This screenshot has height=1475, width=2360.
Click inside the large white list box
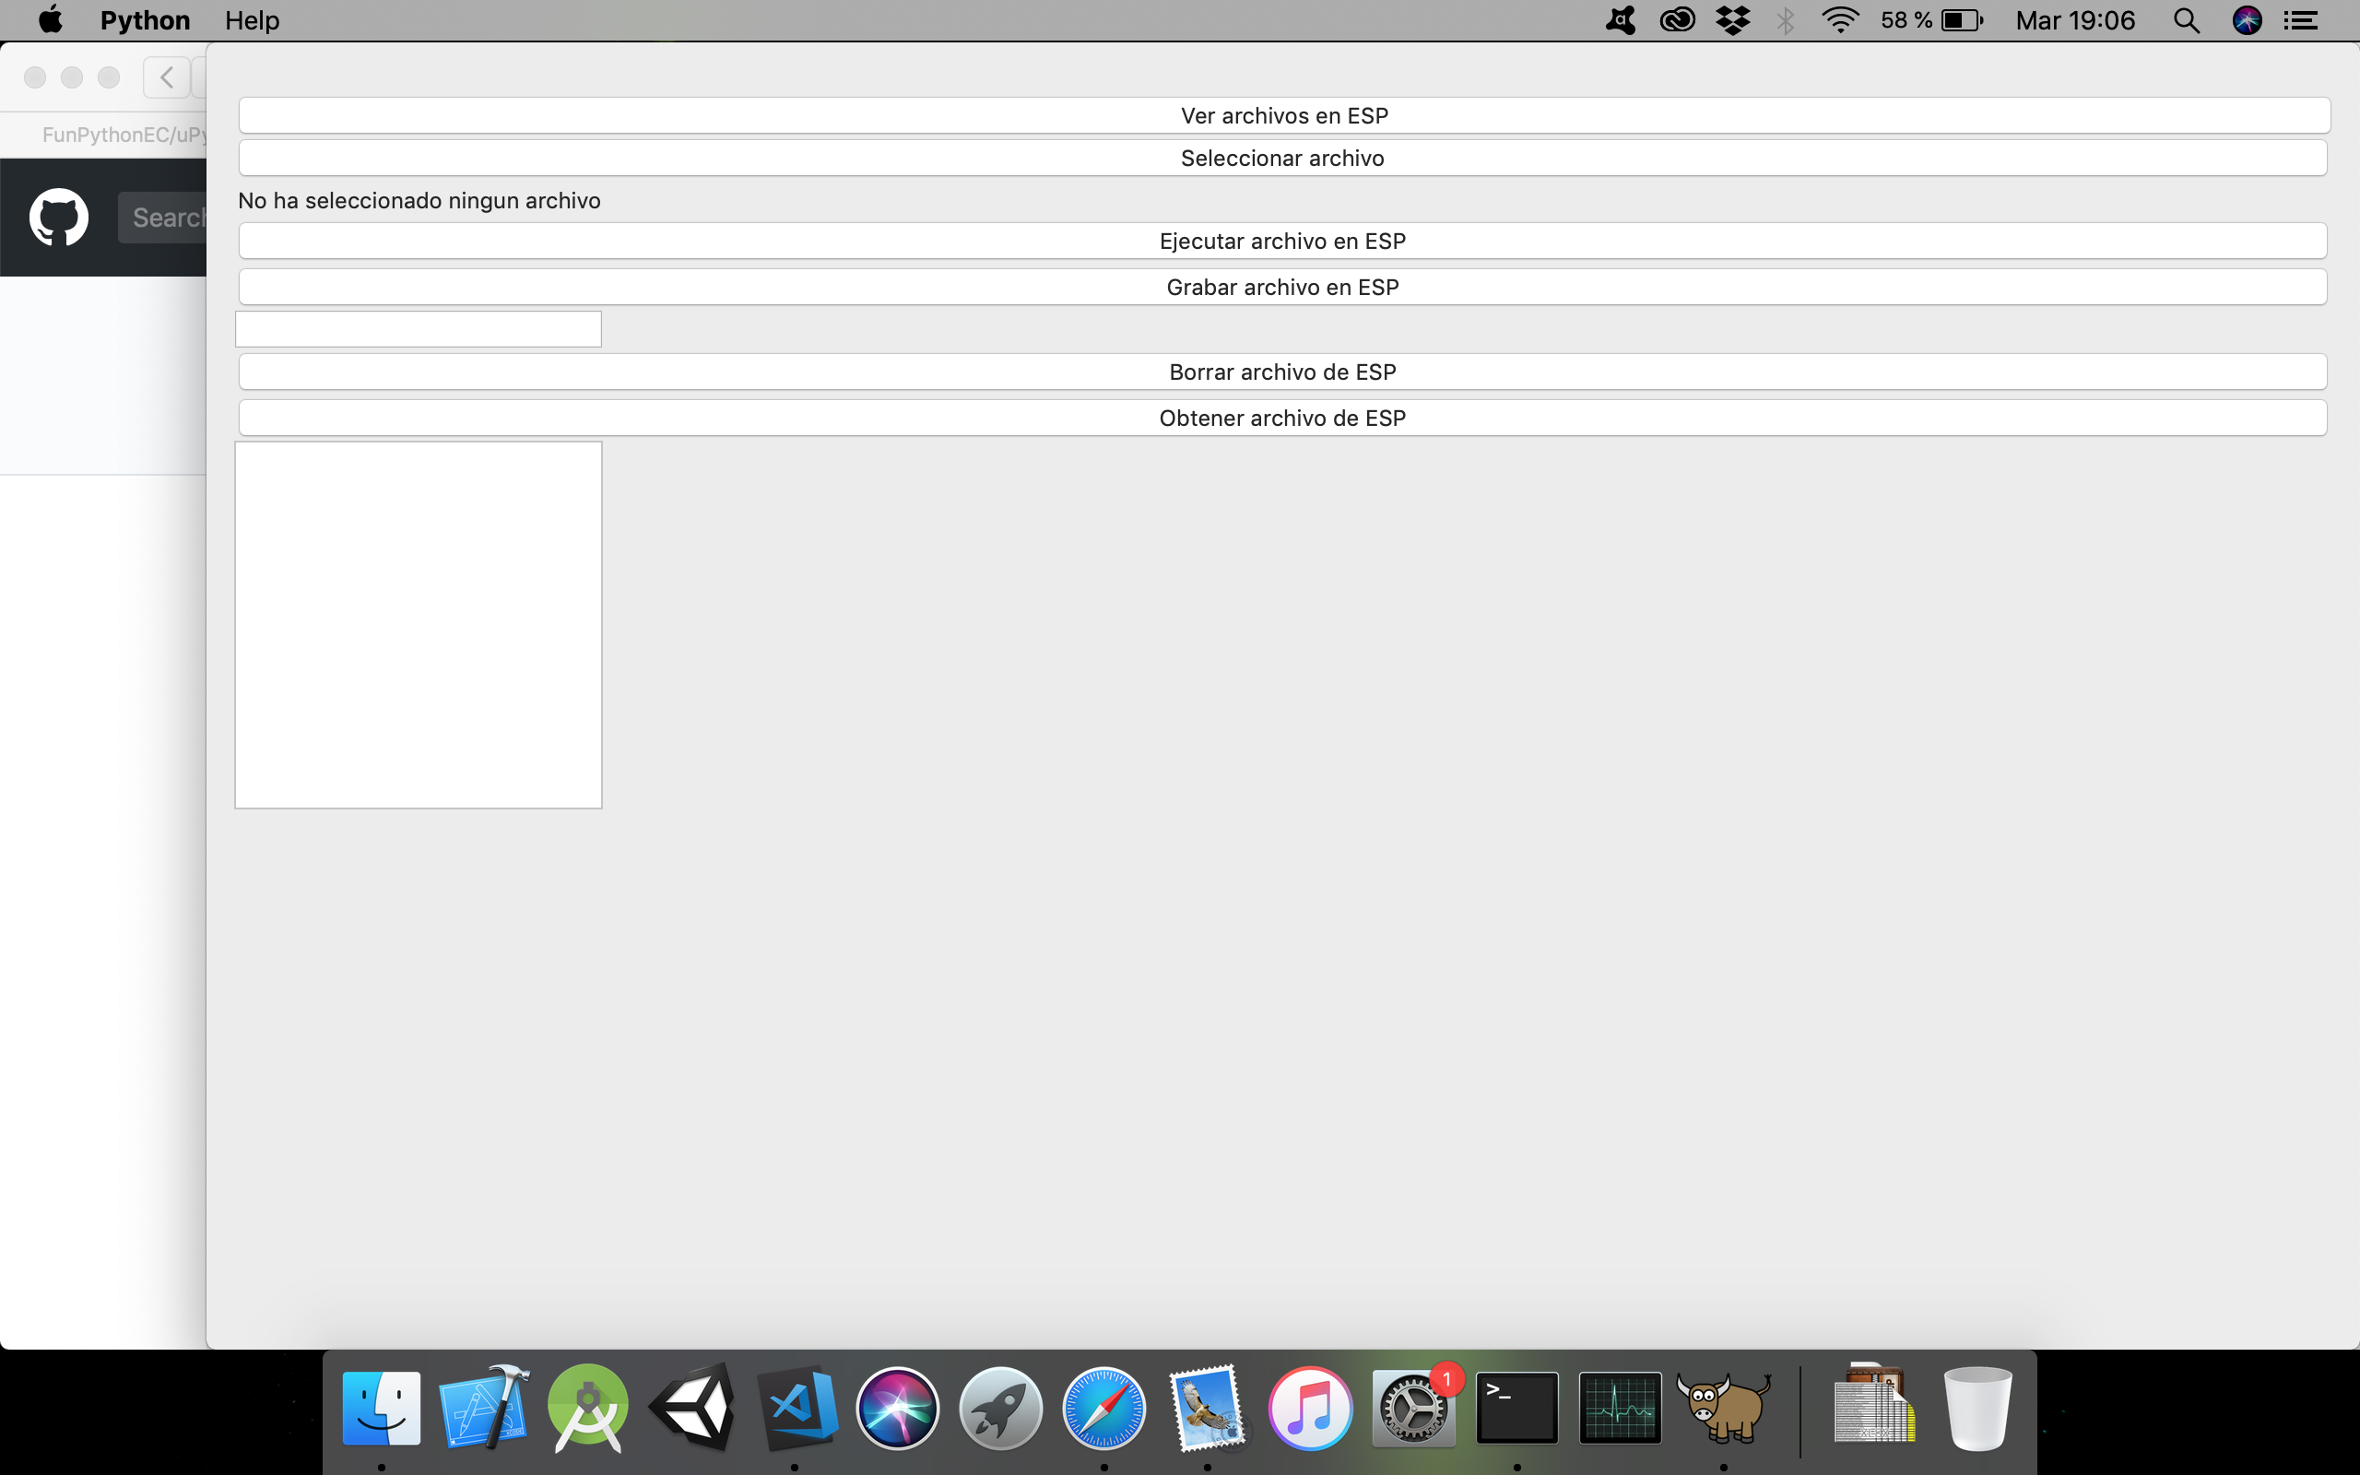pos(419,624)
